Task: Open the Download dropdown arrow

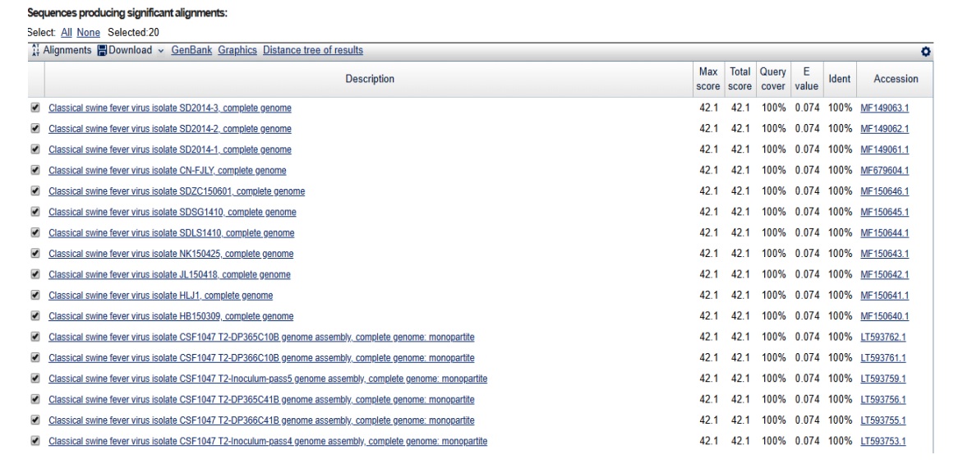Action: 161,51
